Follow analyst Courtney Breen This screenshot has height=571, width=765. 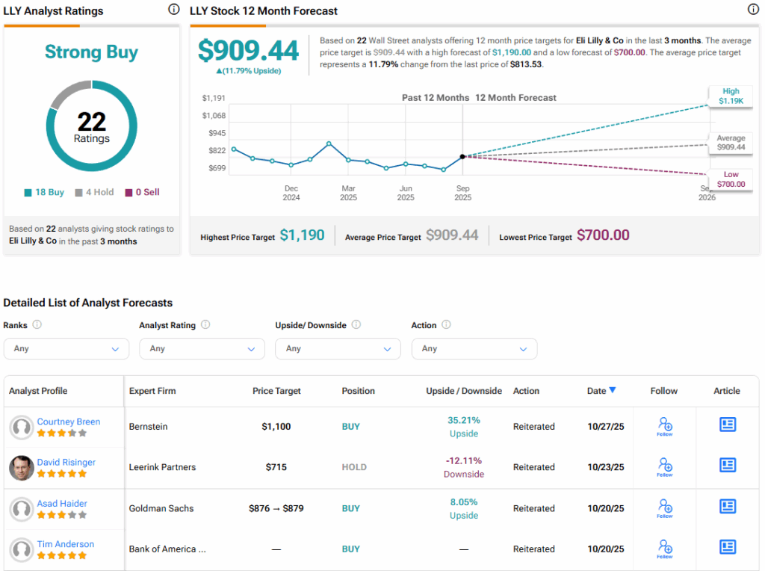pos(664,426)
